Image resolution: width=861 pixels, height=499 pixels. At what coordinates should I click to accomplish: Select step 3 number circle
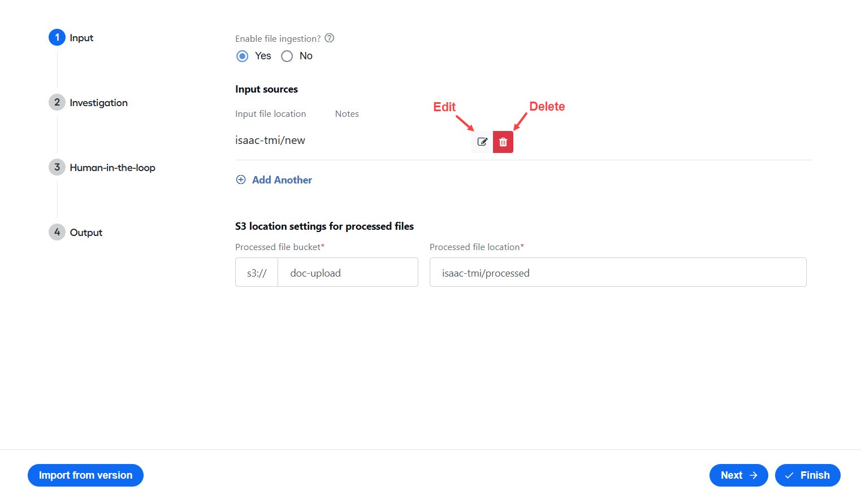tap(57, 167)
